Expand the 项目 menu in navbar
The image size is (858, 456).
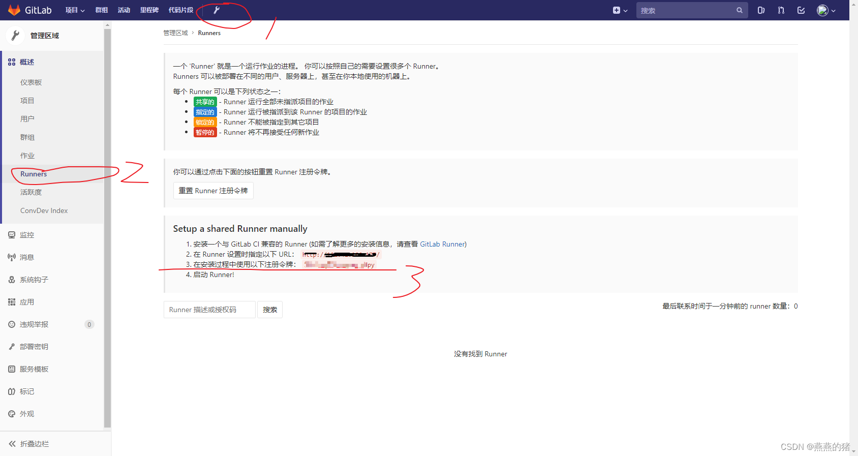[x=75, y=10]
